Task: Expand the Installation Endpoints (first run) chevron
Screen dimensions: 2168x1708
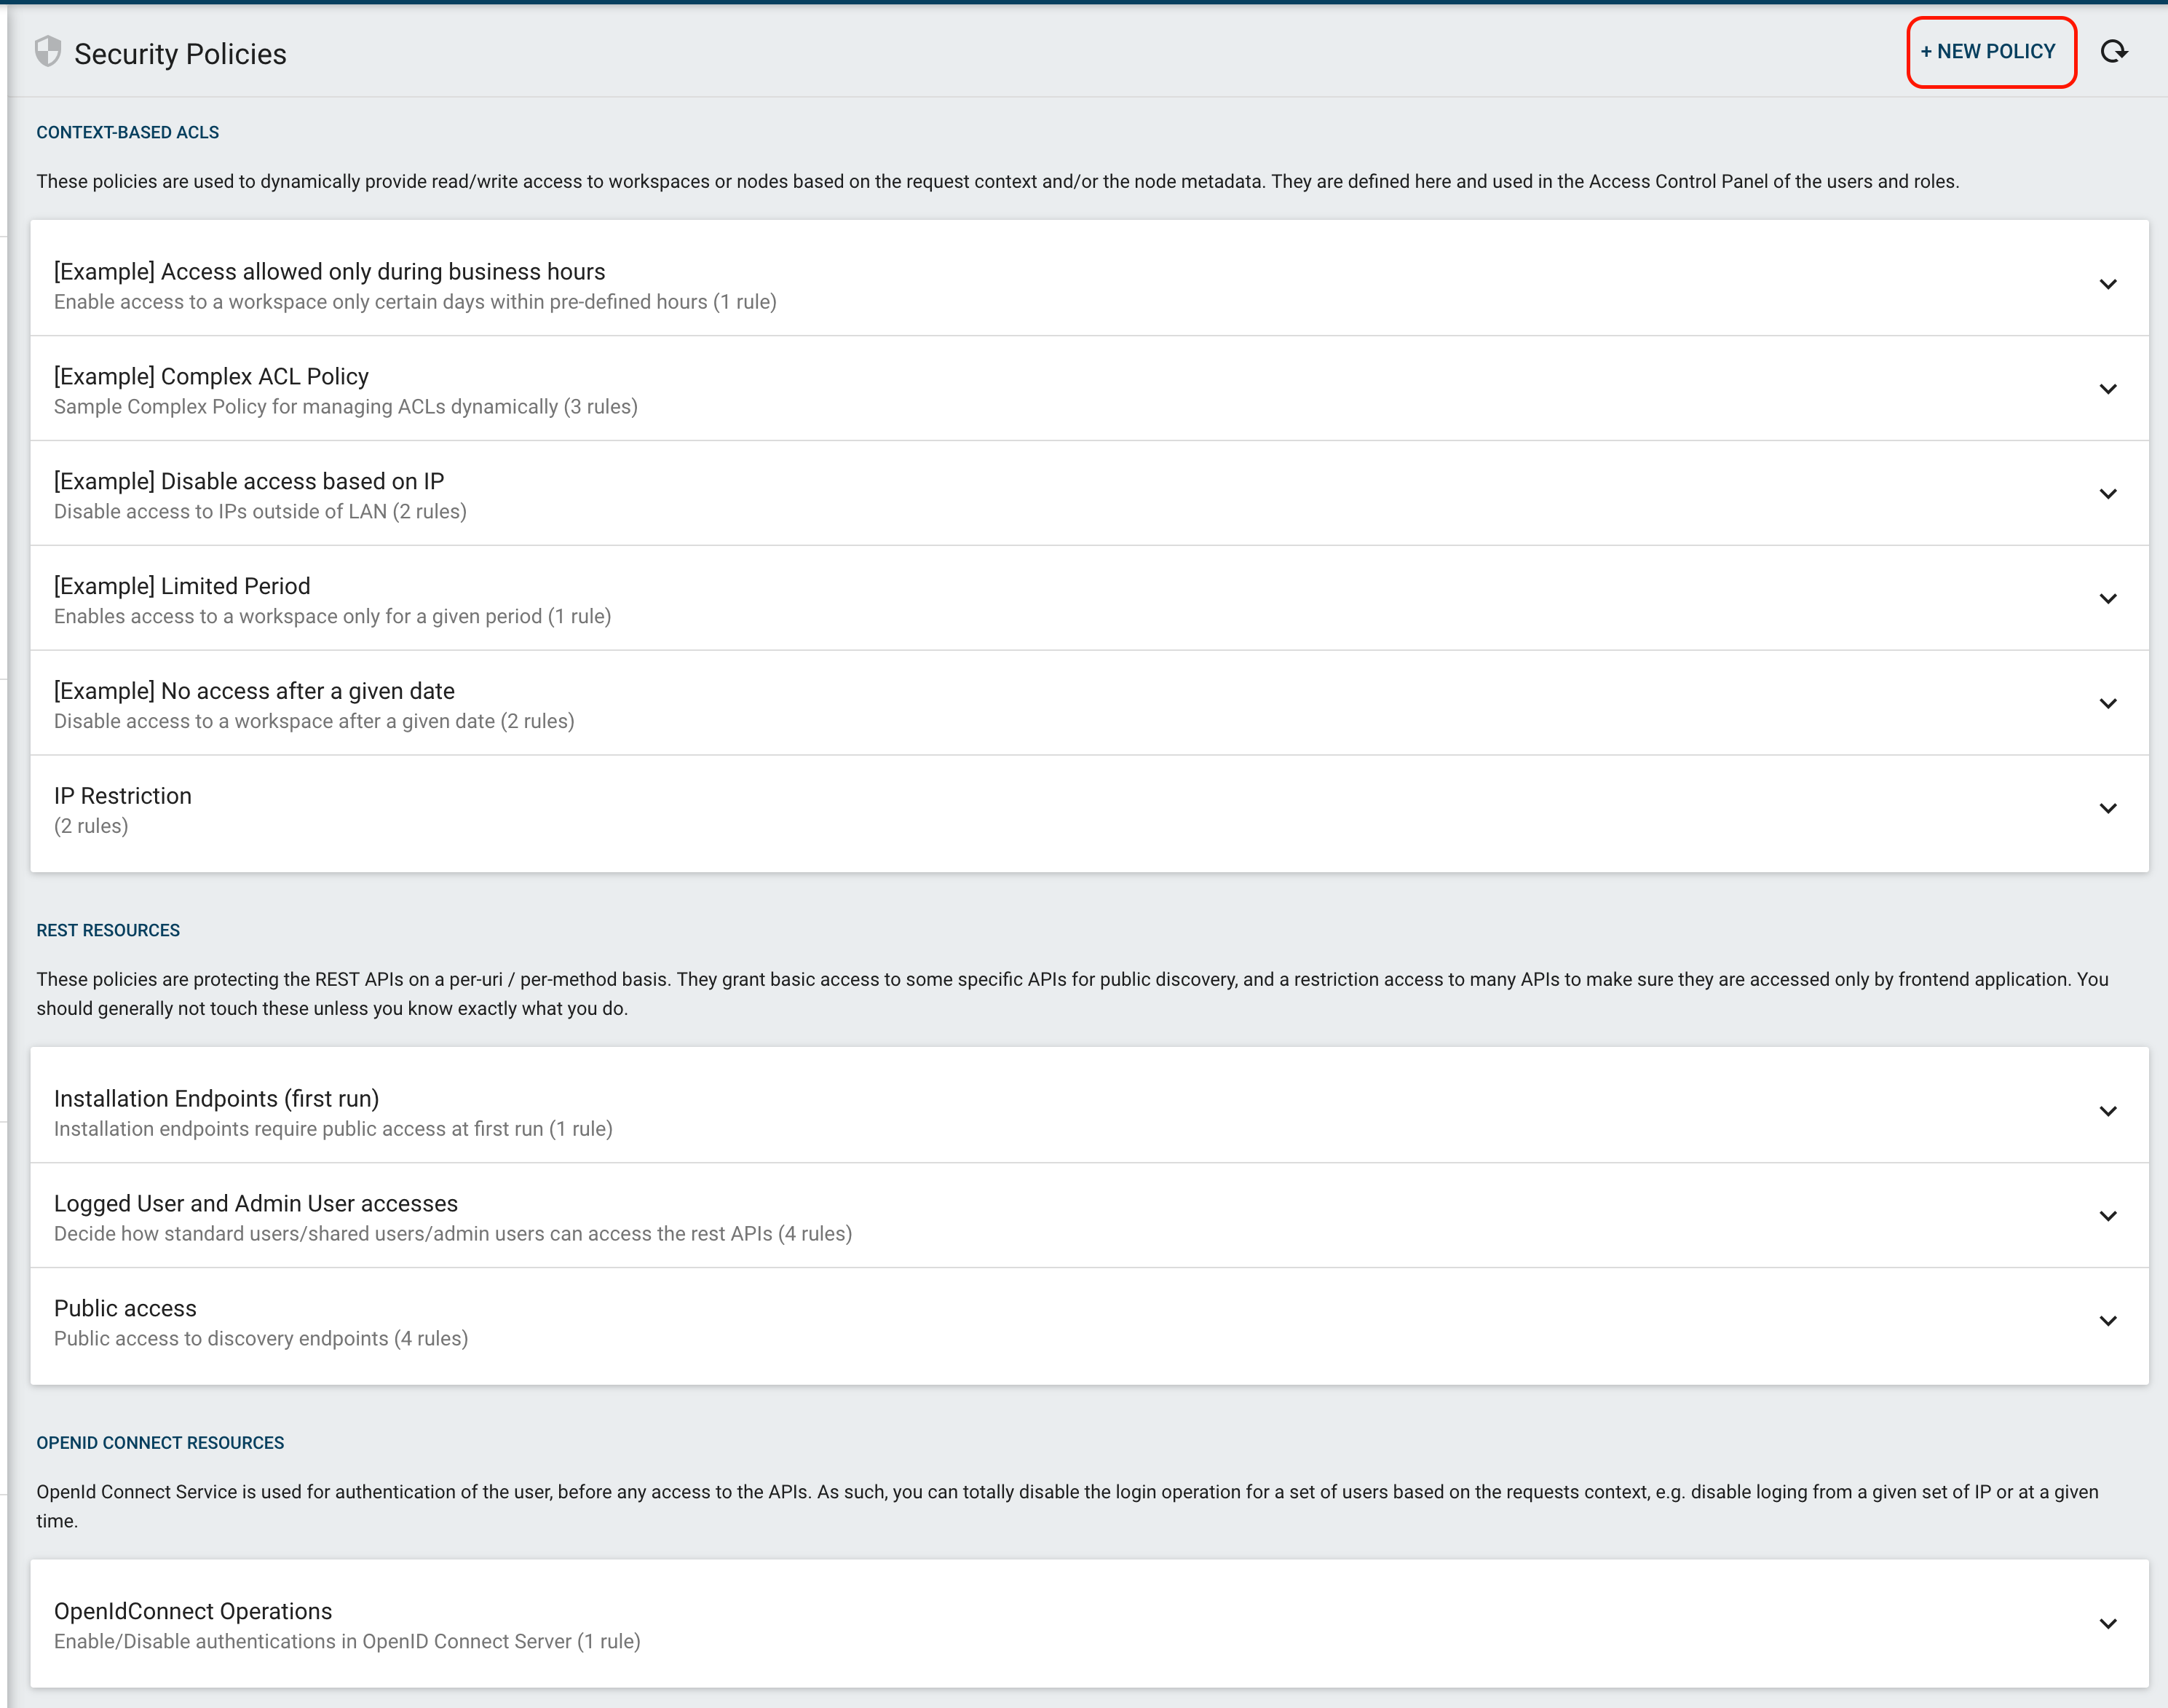Action: click(x=2108, y=1112)
